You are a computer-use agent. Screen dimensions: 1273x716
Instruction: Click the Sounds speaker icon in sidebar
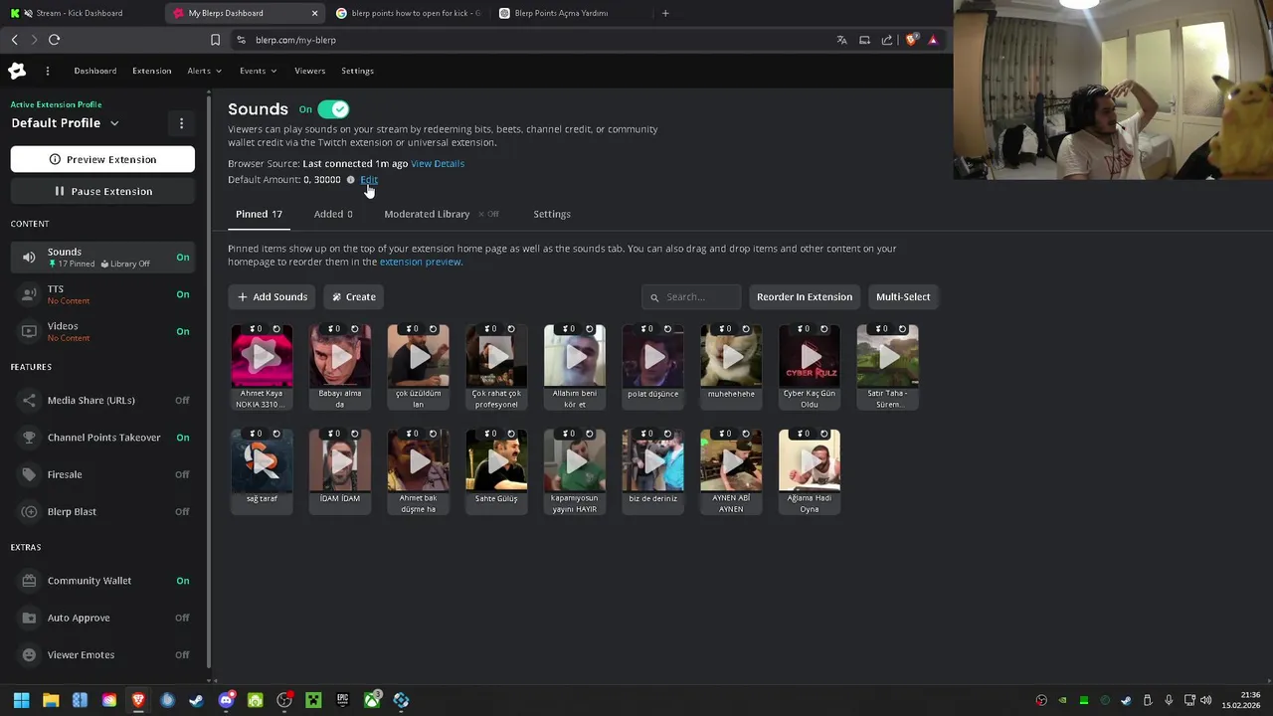click(x=29, y=258)
